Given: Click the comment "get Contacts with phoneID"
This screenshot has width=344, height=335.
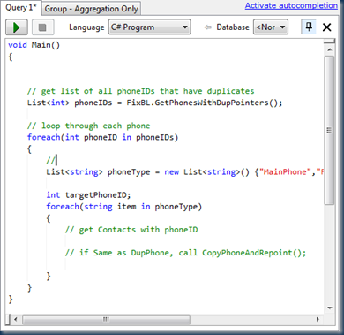Looking at the screenshot, I should [131, 230].
